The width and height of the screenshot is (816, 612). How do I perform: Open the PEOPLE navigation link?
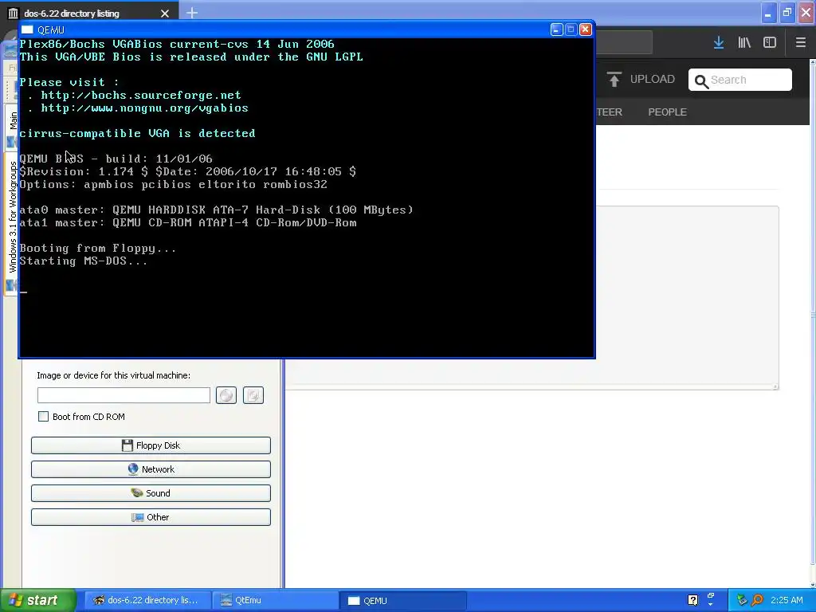(x=667, y=112)
